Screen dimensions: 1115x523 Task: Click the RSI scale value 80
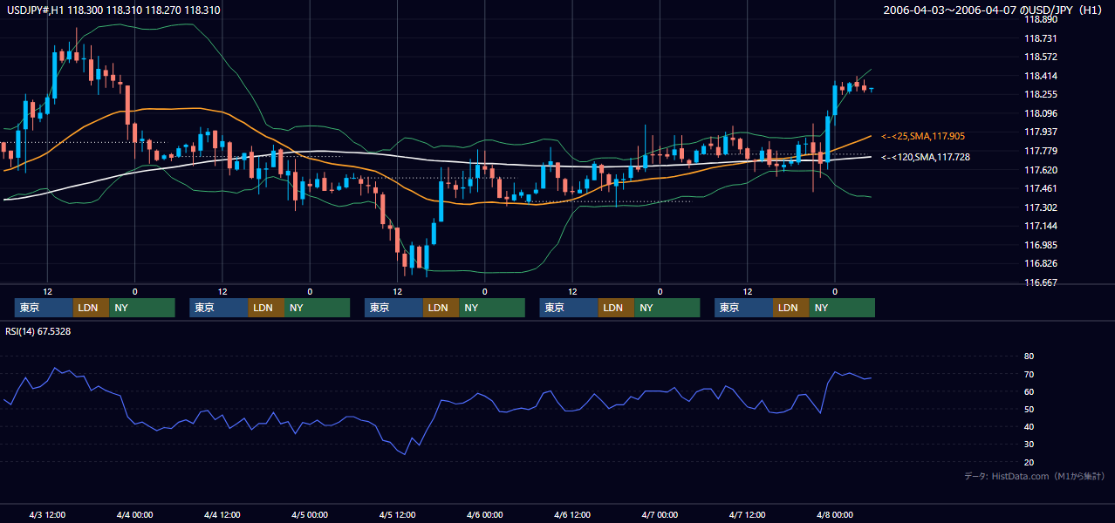pyautogui.click(x=1029, y=357)
